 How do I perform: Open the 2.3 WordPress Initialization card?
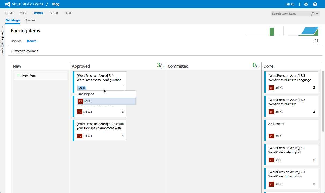[291, 179]
